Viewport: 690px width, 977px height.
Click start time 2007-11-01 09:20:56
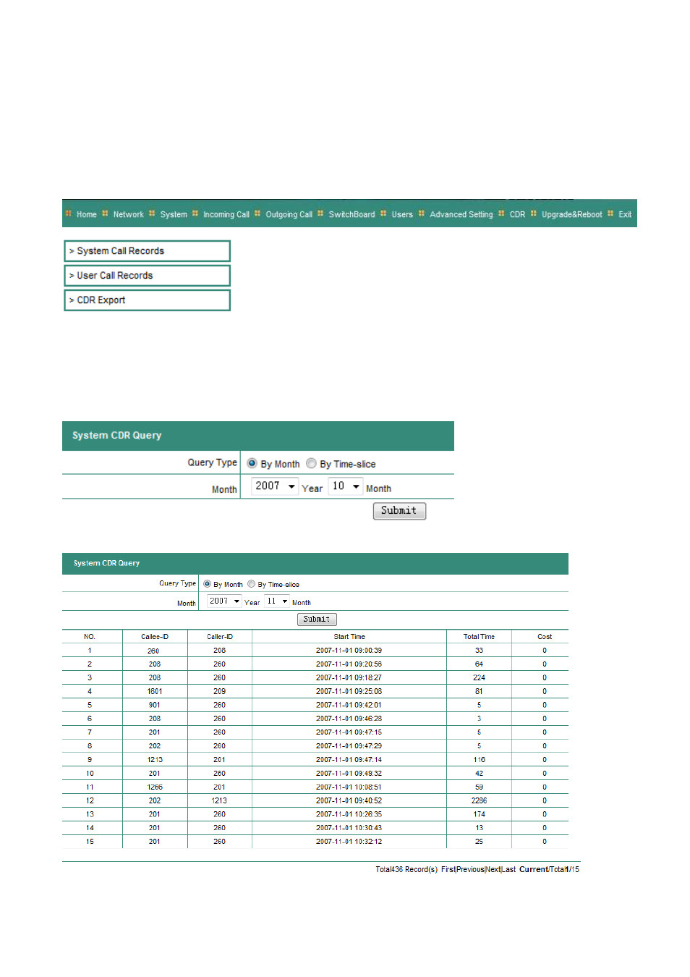(349, 664)
